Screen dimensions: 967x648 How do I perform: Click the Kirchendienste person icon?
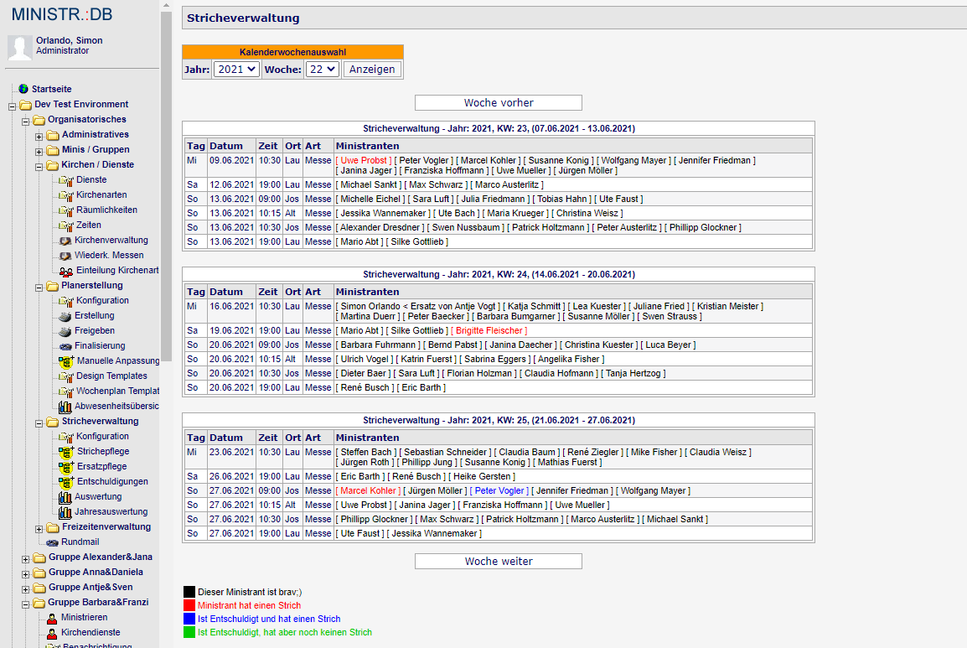[x=52, y=633]
